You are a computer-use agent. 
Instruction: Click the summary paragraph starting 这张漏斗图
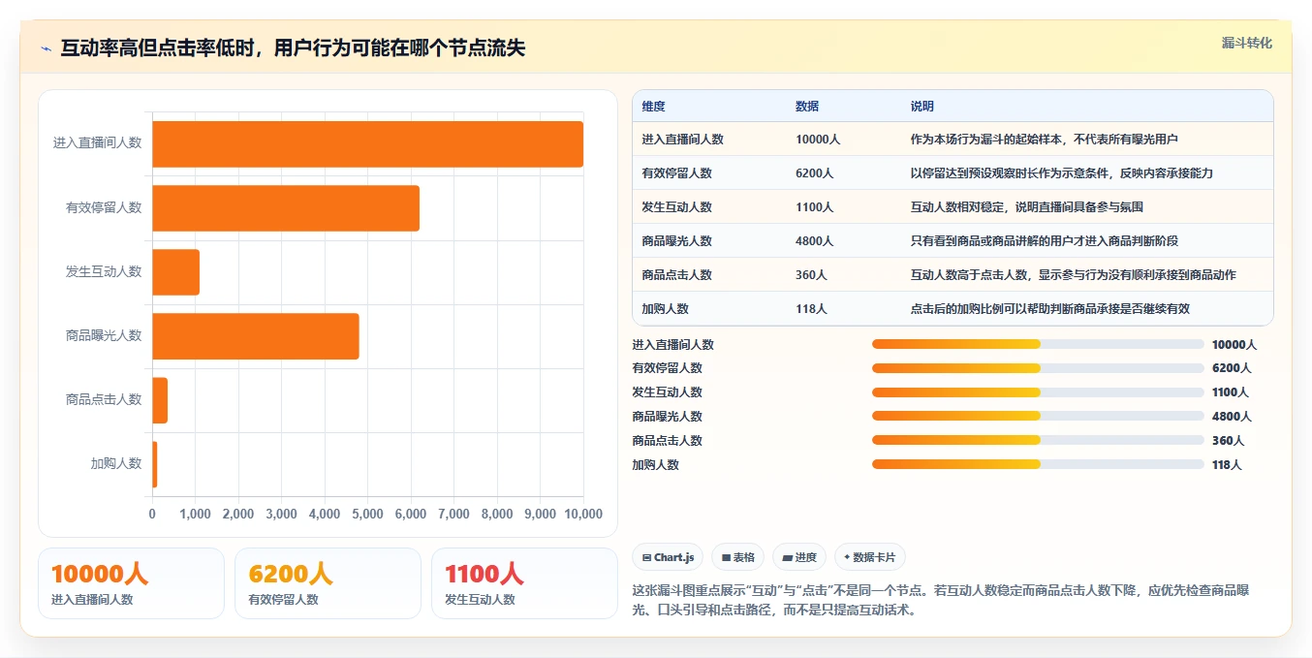941,600
